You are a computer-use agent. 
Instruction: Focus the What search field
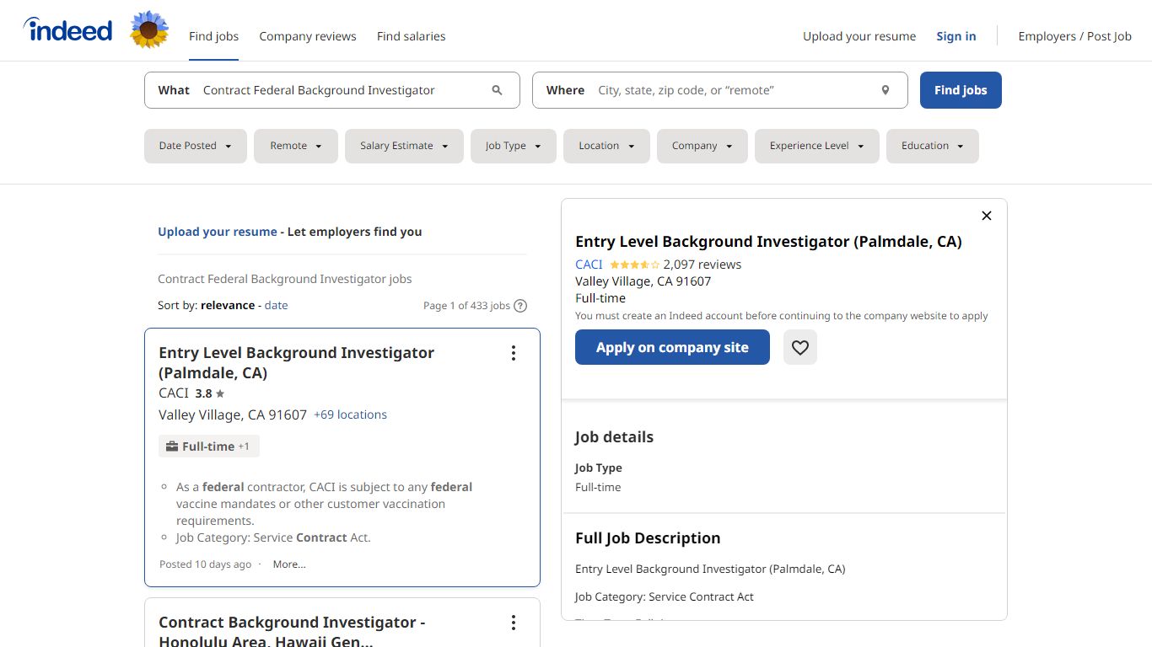[332, 90]
